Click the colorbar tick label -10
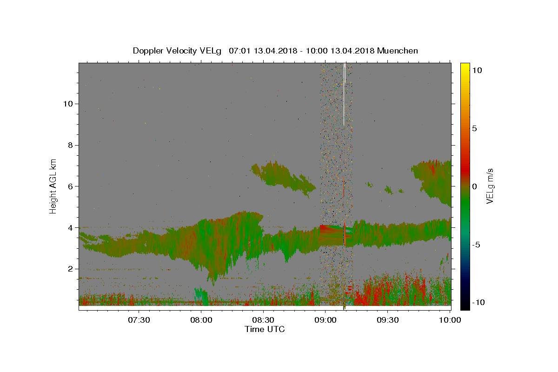This screenshot has height=372, width=558. pos(479,302)
